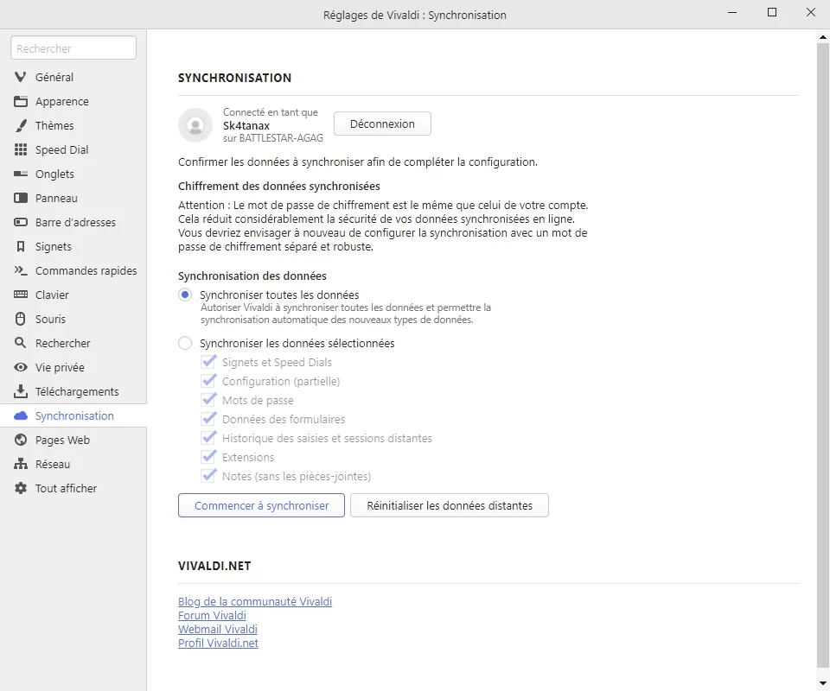Image resolution: width=830 pixels, height=691 pixels.
Task: Open Blog de la communauté Vivaldi link
Action: [x=255, y=602]
